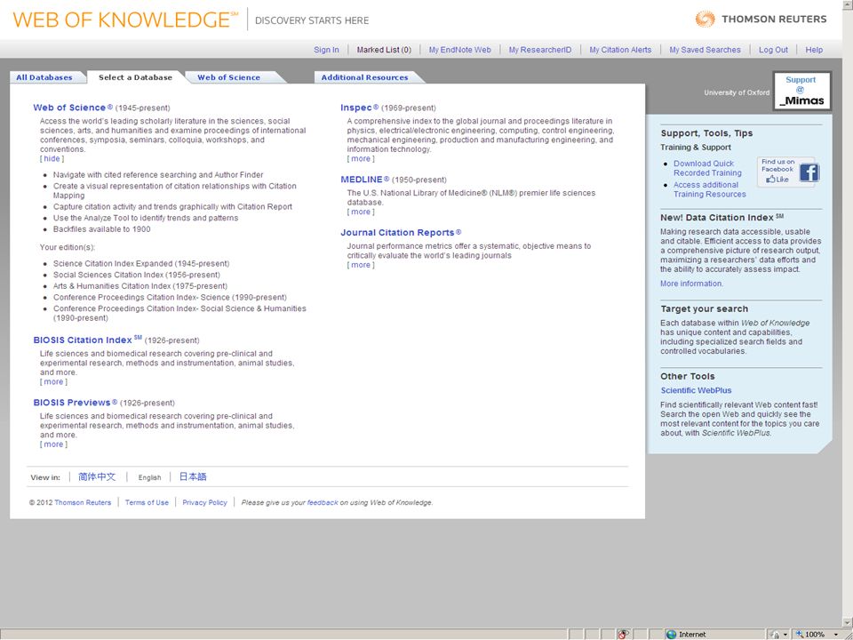Open Terms of Use
The width and height of the screenshot is (853, 640).
coord(147,502)
